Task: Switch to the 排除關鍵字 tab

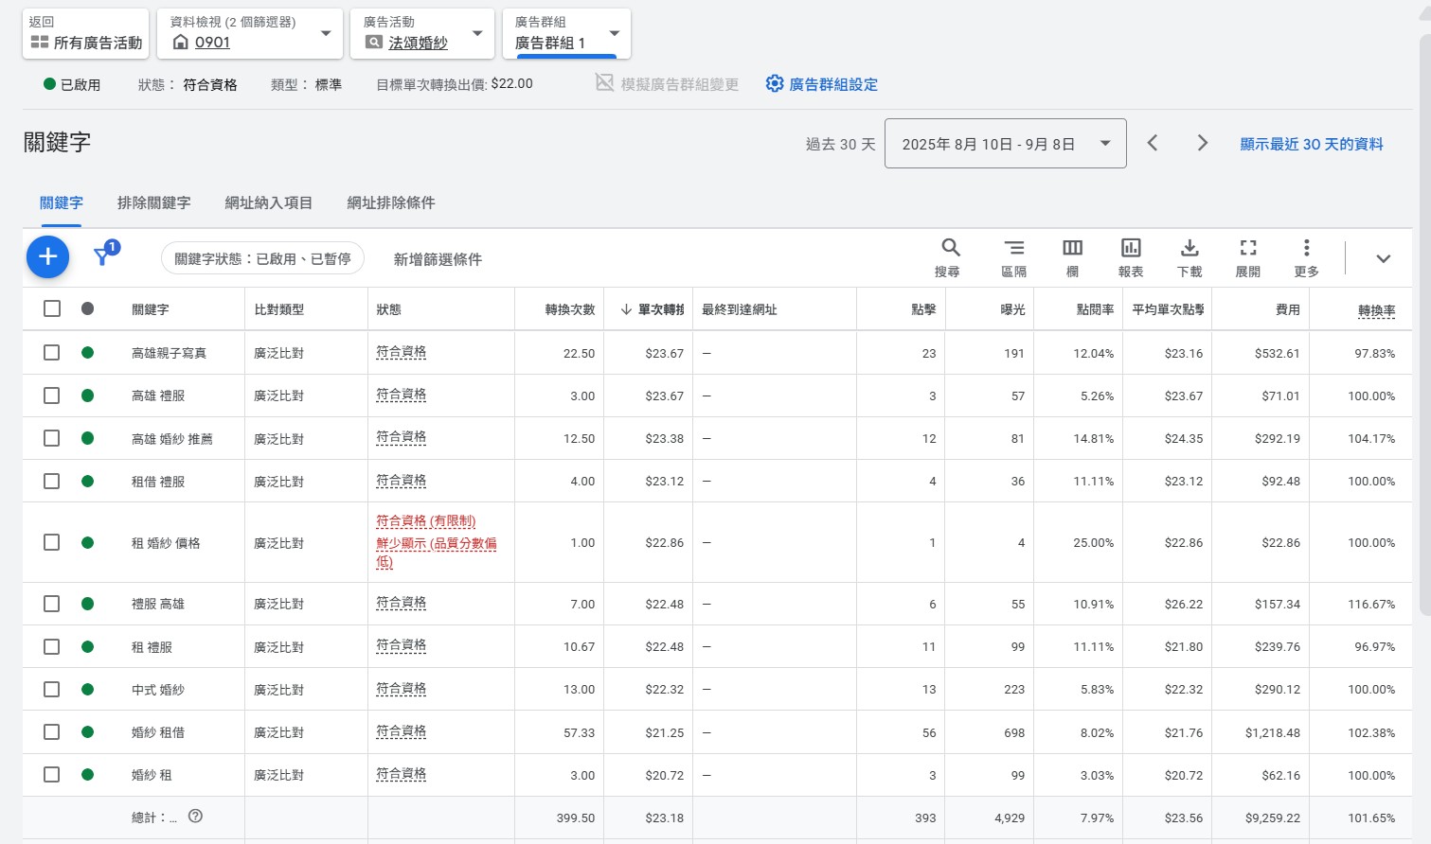Action: [153, 202]
